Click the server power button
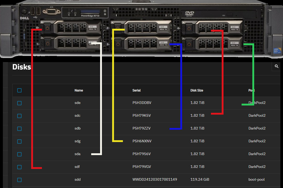The image size is (283, 188). (x=24, y=12)
